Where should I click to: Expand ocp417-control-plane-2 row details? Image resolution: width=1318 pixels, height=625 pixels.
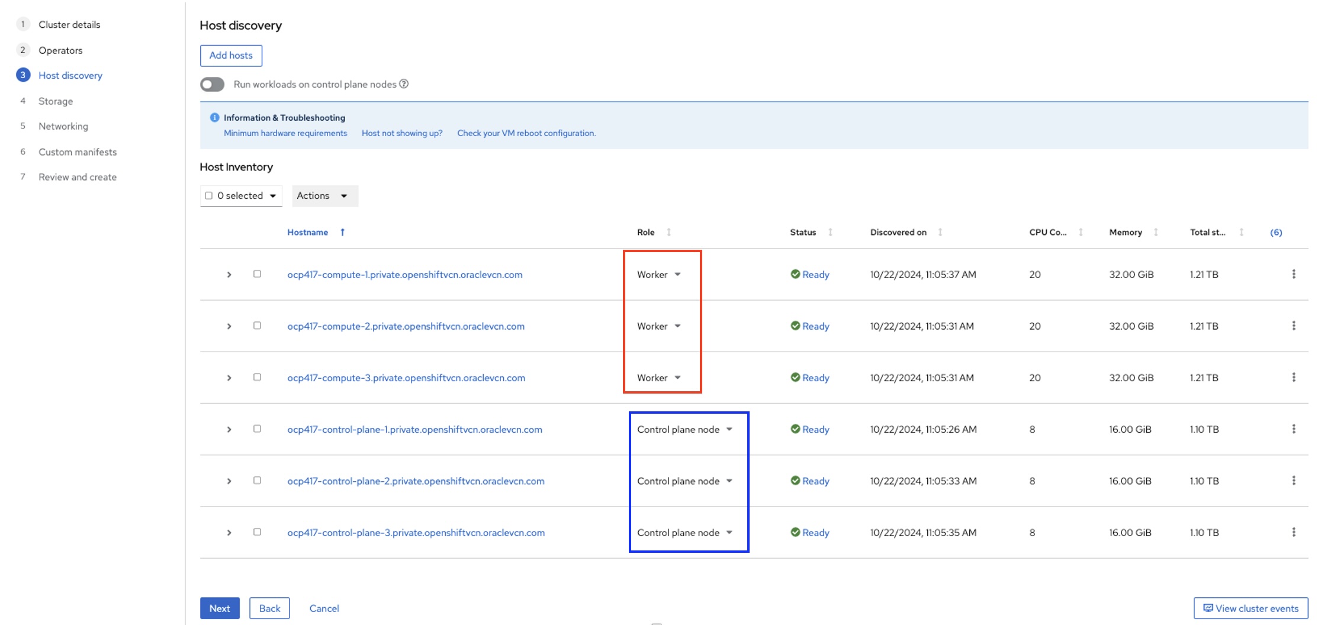click(229, 481)
